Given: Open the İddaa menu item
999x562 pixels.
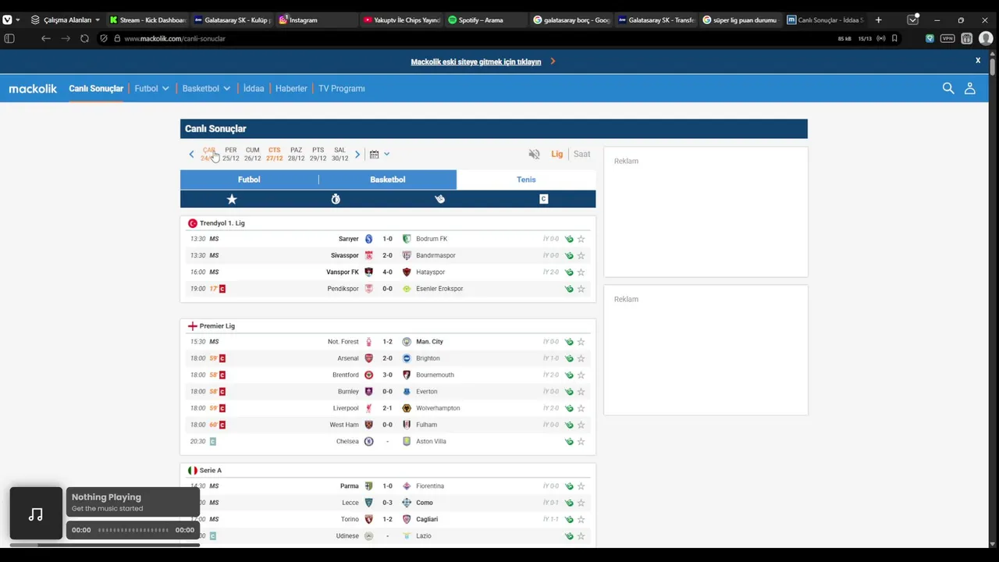Looking at the screenshot, I should [x=254, y=88].
